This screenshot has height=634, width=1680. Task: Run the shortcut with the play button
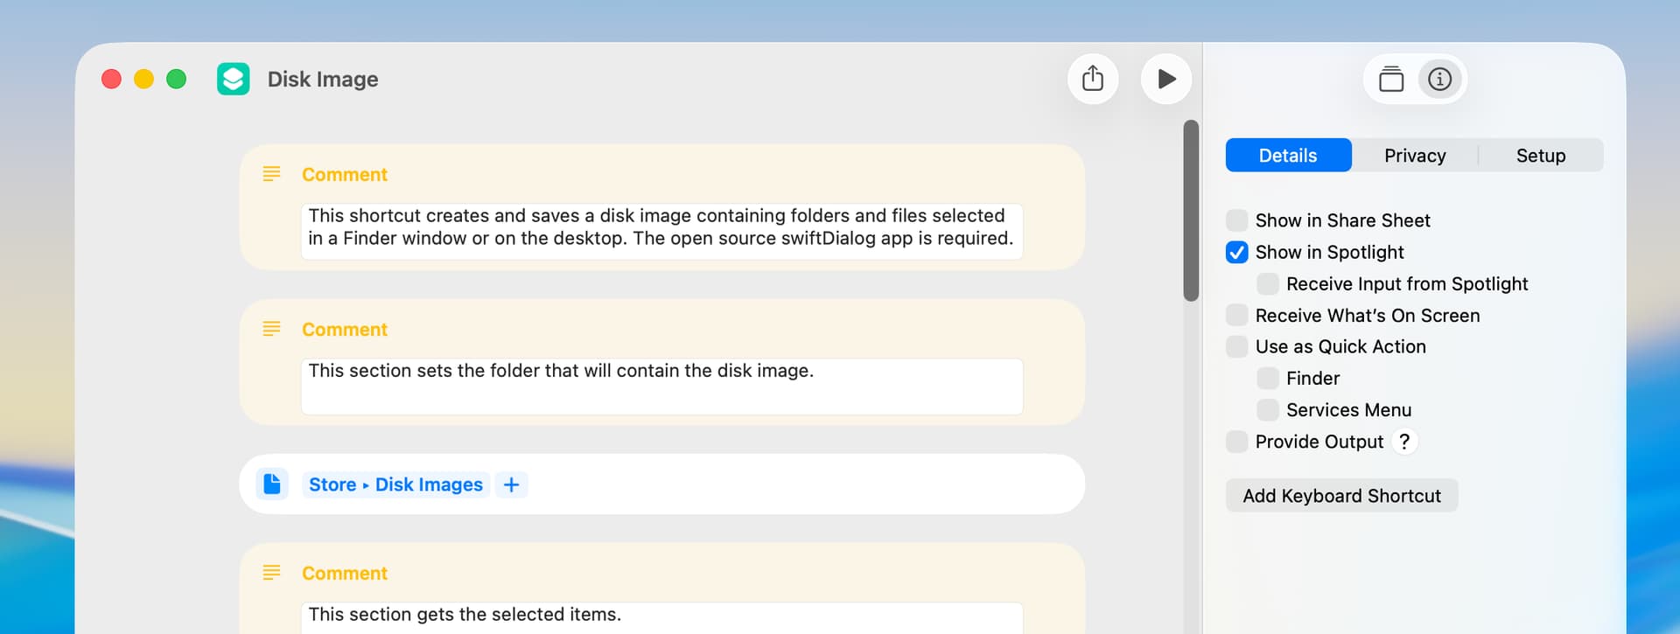pos(1165,79)
